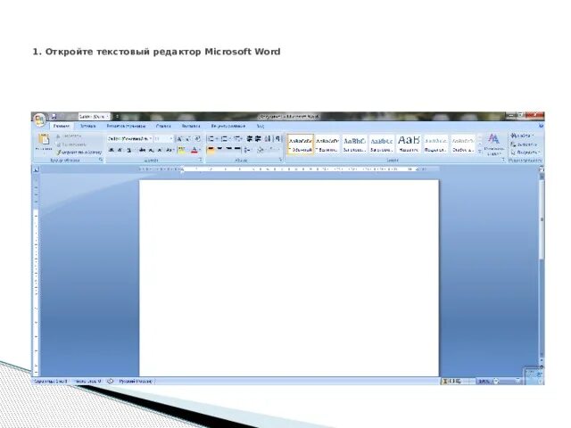Click the Save icon in the quick access toolbar
This screenshot has height=428, width=571.
[54, 117]
